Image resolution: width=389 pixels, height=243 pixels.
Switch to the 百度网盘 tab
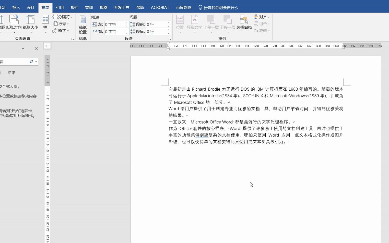184,8
